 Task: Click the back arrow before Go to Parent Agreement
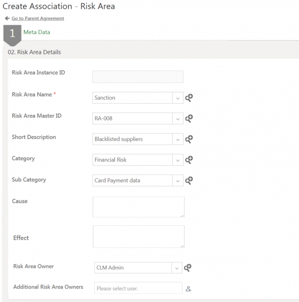pyautogui.click(x=7, y=19)
